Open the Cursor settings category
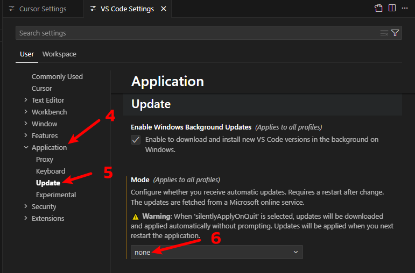415x273 pixels. coord(42,89)
